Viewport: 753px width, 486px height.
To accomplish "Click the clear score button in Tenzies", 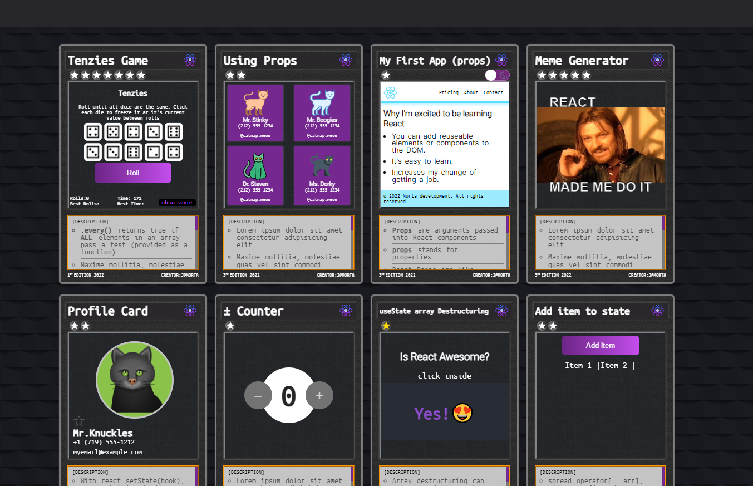I will pos(177,203).
